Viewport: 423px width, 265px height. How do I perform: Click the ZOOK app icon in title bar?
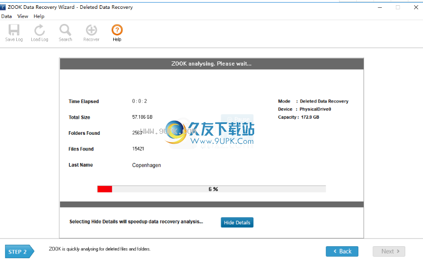click(x=3, y=7)
